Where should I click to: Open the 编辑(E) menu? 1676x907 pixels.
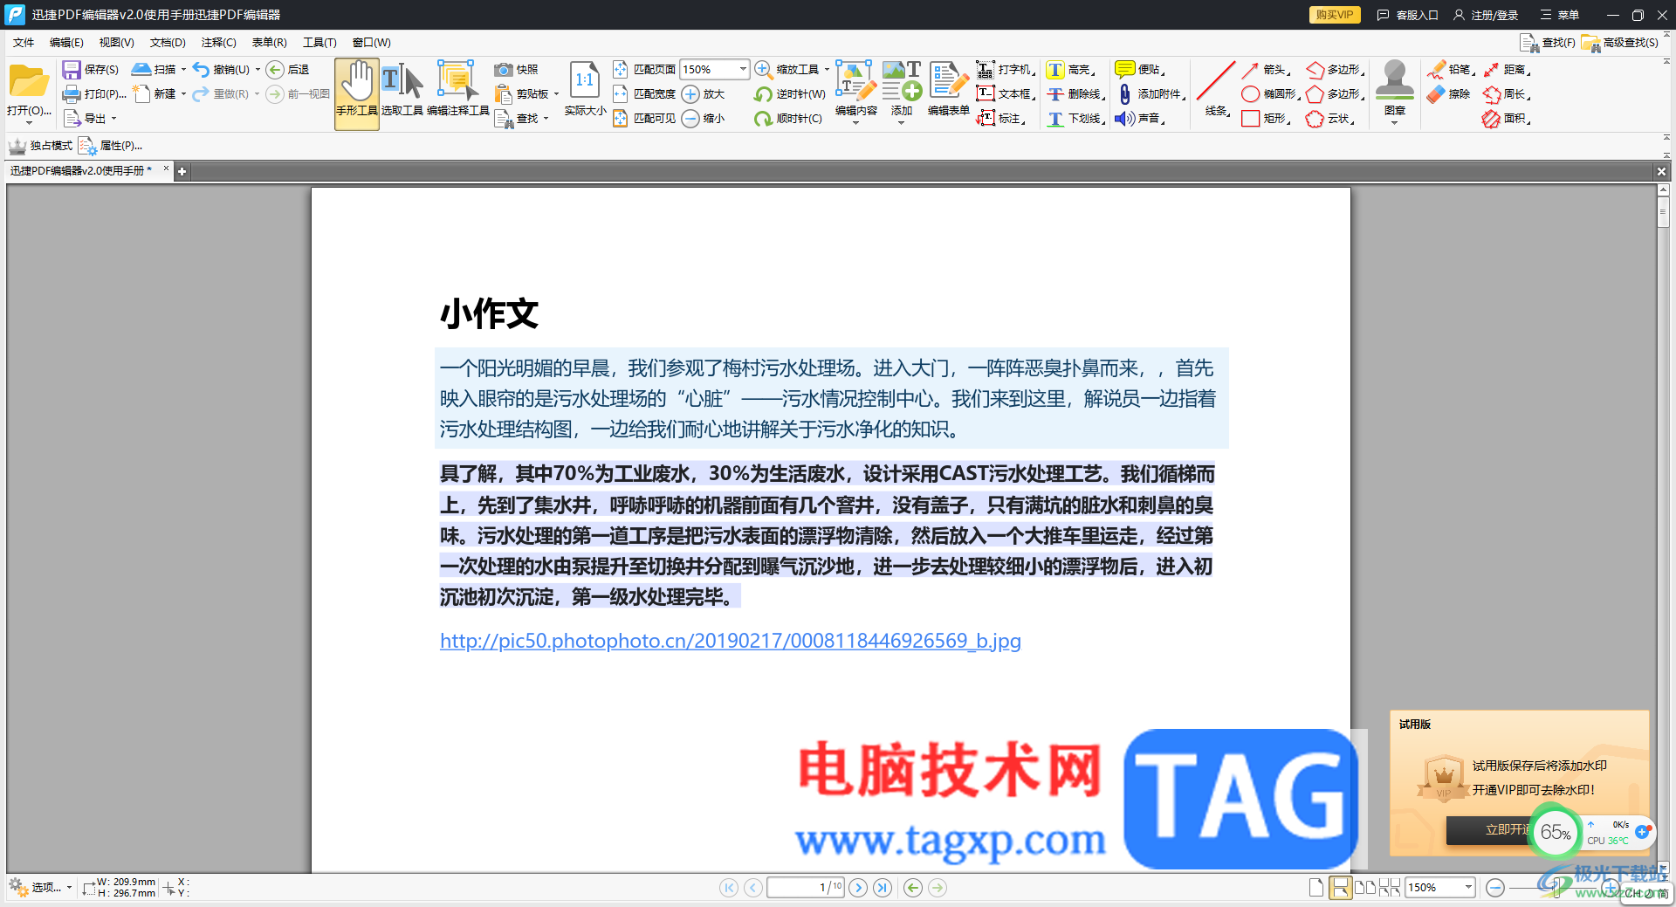click(66, 43)
